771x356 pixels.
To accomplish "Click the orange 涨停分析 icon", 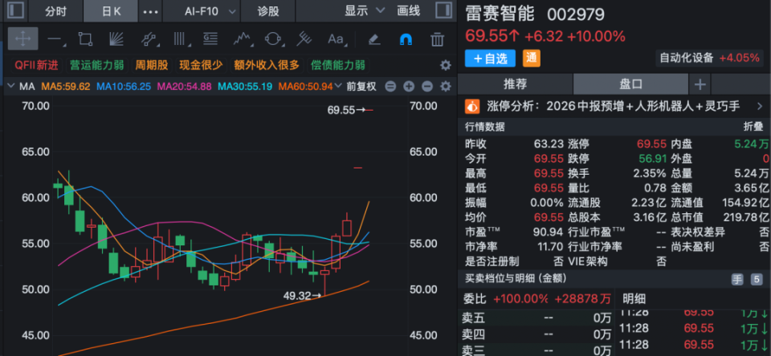I will pos(472,106).
